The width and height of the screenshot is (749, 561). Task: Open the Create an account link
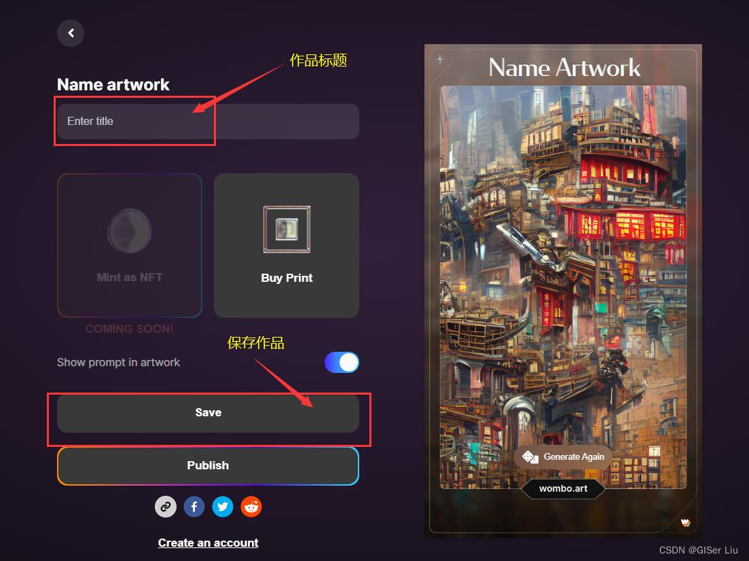208,543
